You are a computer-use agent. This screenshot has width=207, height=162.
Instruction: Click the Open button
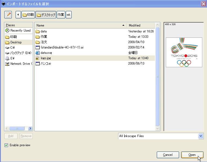[x=192, y=155]
